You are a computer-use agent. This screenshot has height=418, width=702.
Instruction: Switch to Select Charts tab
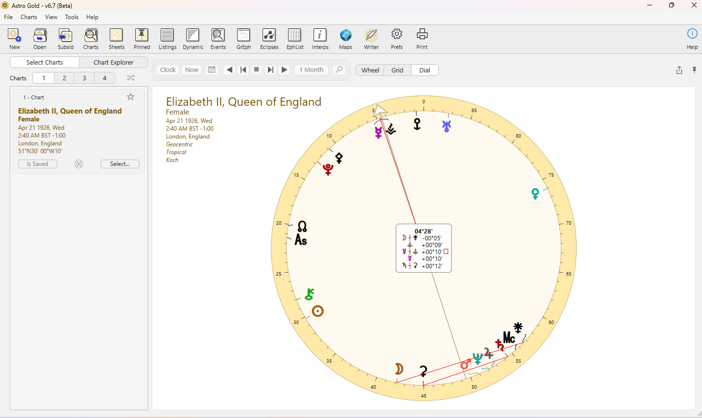[x=45, y=62]
